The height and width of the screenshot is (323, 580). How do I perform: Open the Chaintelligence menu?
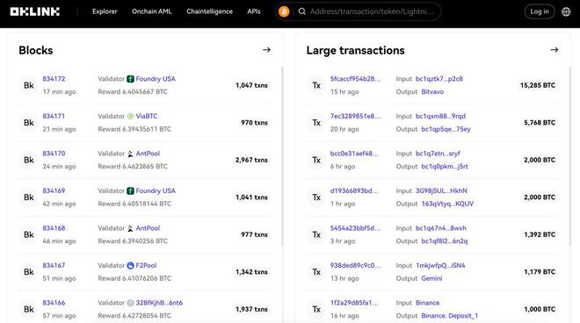coord(210,11)
